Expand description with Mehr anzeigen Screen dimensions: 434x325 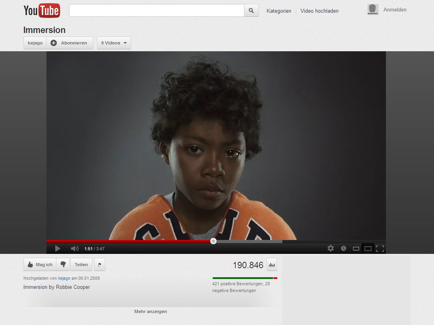pyautogui.click(x=151, y=311)
